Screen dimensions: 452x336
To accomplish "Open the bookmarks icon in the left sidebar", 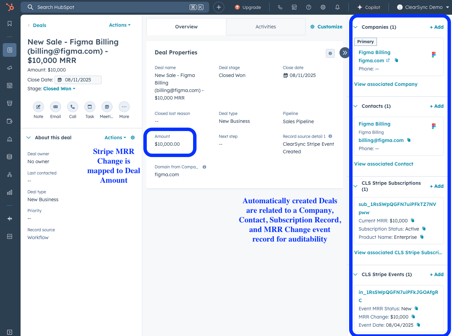I will click(10, 24).
